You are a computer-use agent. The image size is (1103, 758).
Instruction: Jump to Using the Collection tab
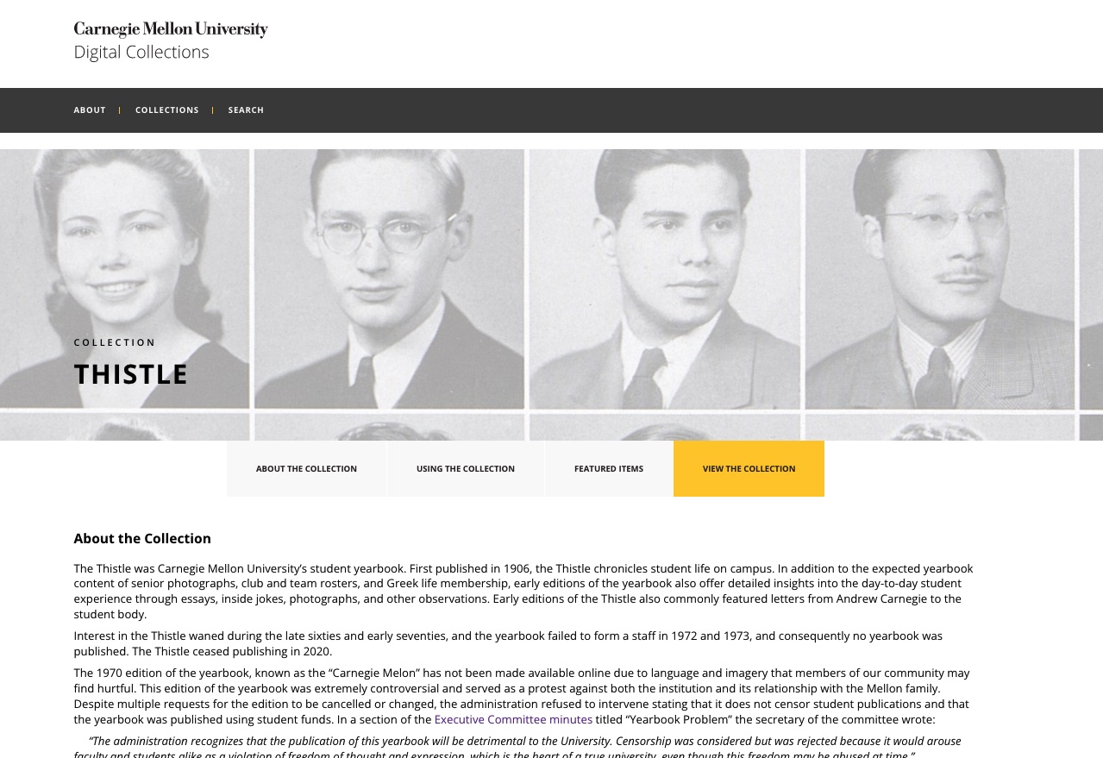(466, 469)
